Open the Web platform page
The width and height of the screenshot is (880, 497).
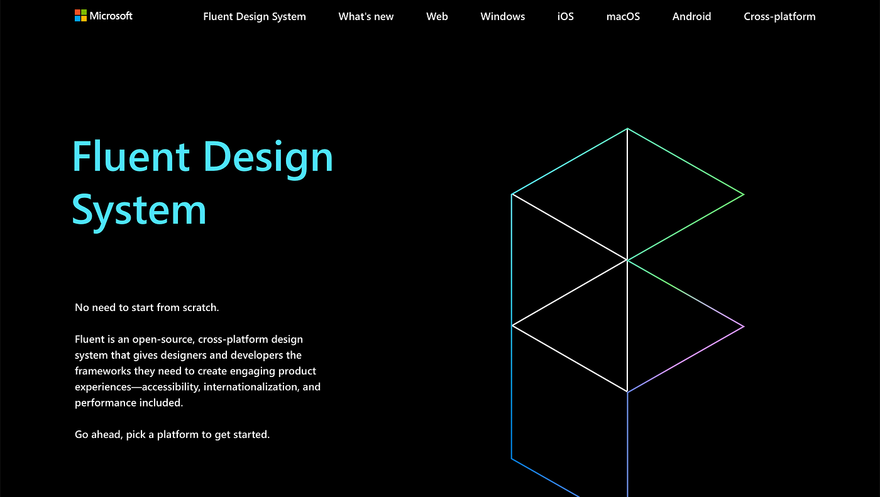pos(437,16)
